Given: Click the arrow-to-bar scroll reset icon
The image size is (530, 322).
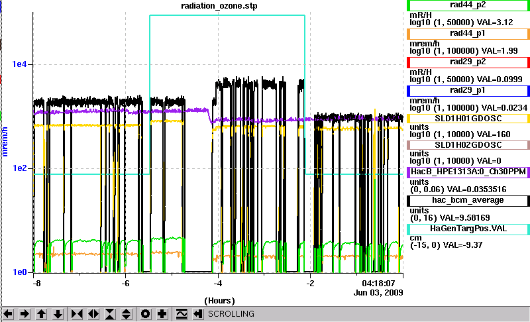Looking at the screenshot, I should pyautogui.click(x=198, y=314).
